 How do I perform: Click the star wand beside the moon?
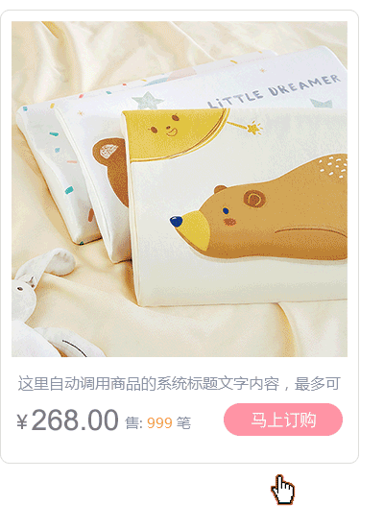point(245,127)
